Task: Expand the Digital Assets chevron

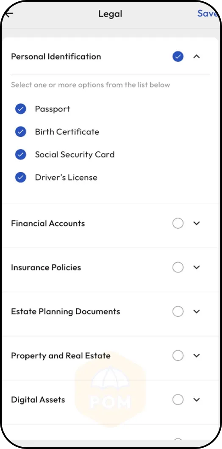Action: [196, 400]
